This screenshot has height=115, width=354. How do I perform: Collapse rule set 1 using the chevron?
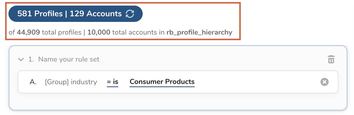tap(20, 60)
